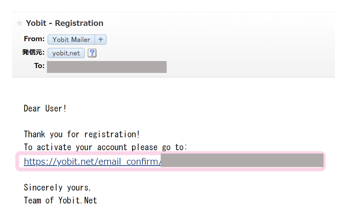Click the redacted token part of link
Image resolution: width=358 pixels, height=213 pixels.
point(242,160)
